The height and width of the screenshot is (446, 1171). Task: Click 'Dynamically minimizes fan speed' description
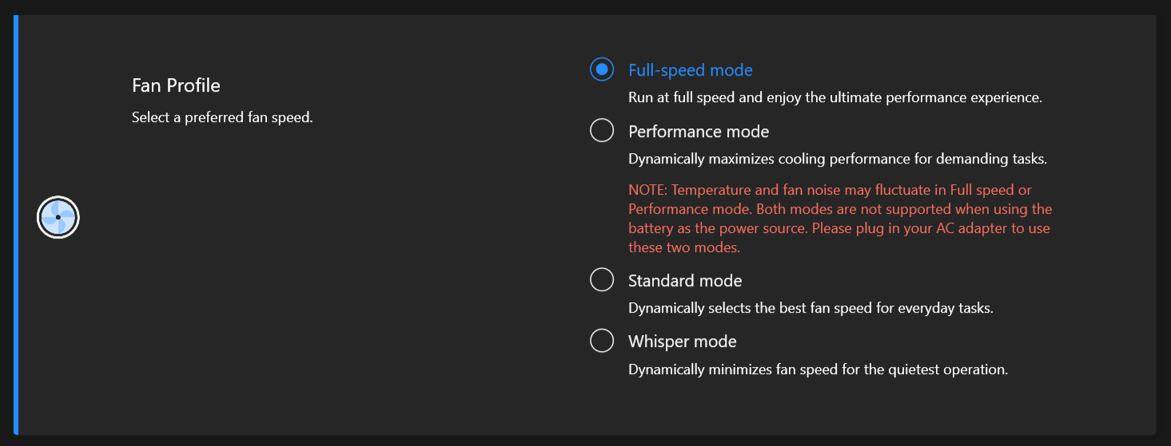[818, 369]
